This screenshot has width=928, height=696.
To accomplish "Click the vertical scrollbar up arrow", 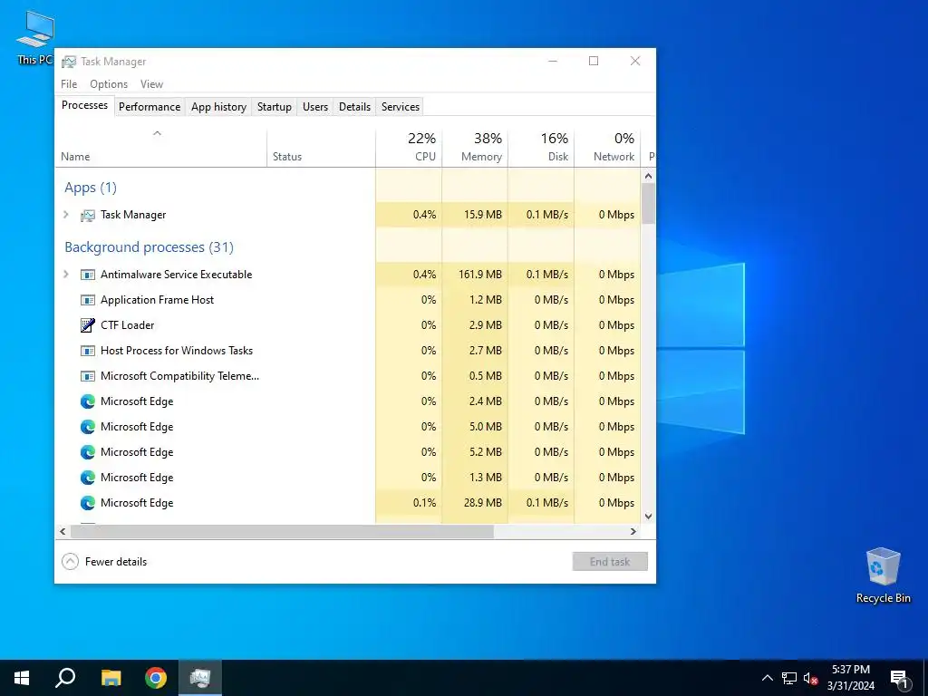I will coord(648,176).
